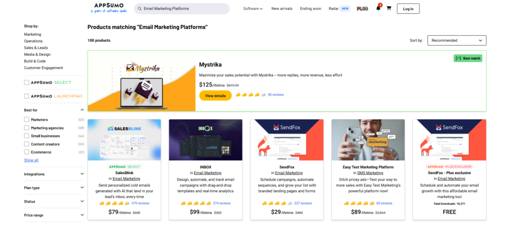
Task: Expand the Status filter
Action: (x=54, y=202)
